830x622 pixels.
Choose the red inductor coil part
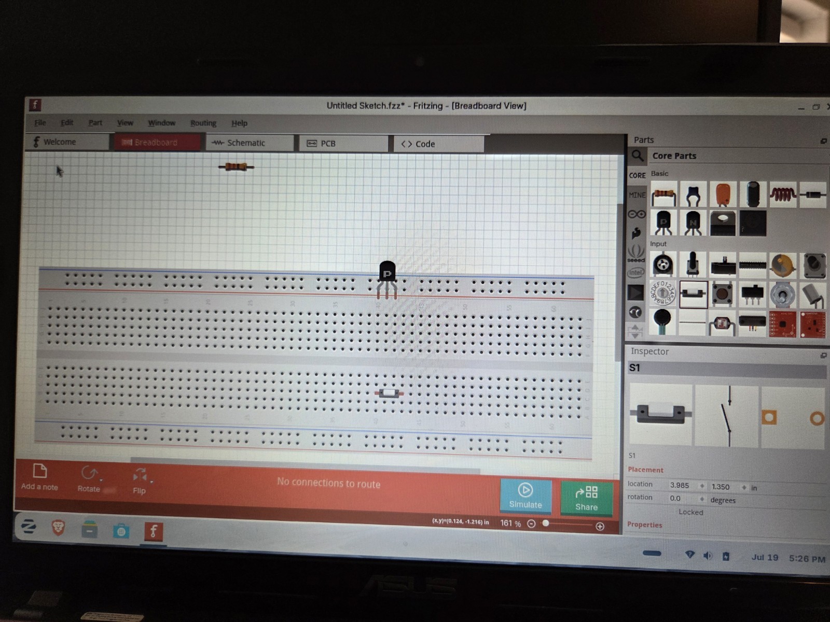[x=782, y=195]
